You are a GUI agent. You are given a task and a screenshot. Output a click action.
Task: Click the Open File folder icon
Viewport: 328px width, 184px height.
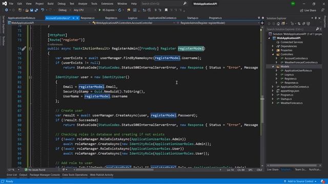pos(27,10)
